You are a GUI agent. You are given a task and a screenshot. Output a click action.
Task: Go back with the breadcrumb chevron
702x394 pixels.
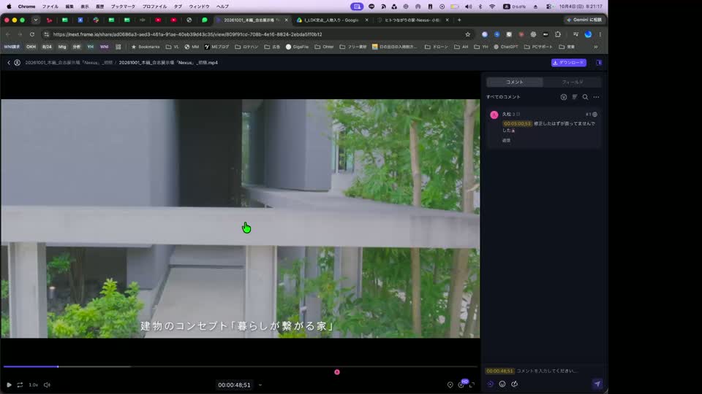9,63
